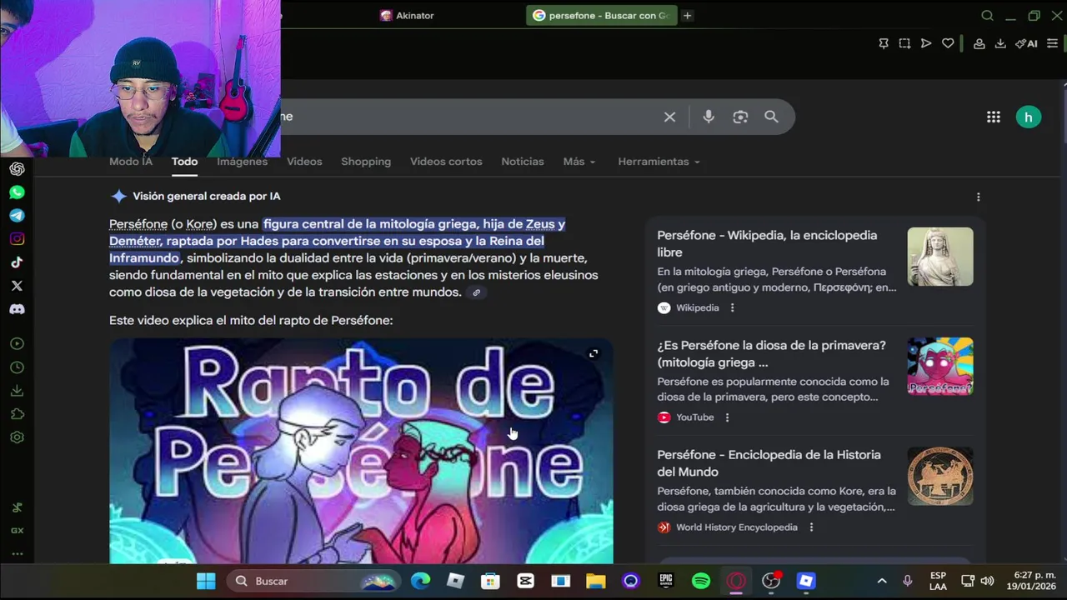The image size is (1067, 600).
Task: Open the sidebar player icon
Action: [x=17, y=344]
